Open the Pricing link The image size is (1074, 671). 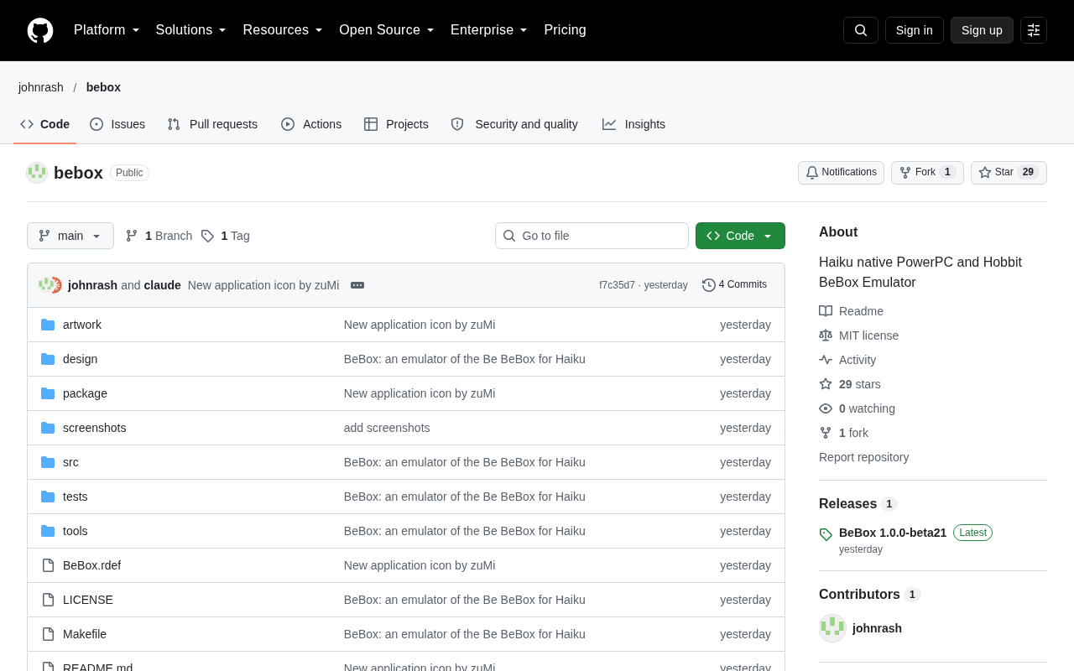tap(565, 30)
